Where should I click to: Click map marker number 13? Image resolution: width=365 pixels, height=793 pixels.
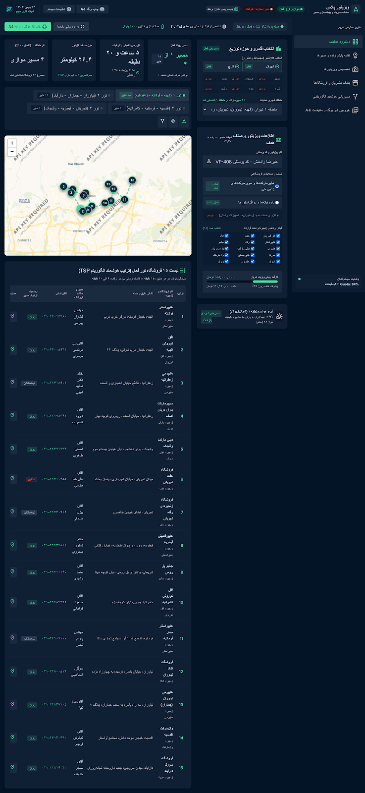click(108, 184)
